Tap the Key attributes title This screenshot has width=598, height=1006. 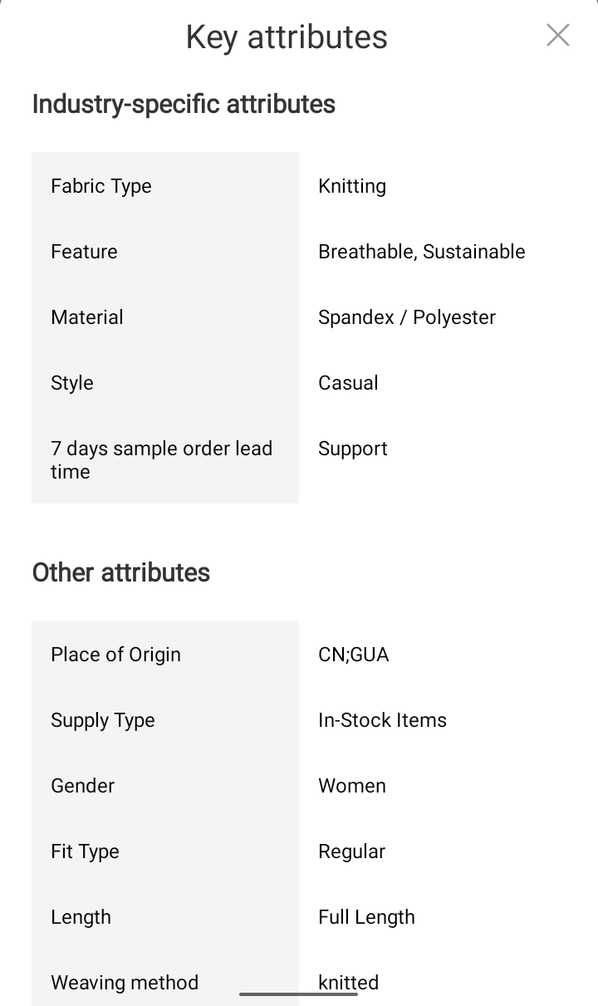[287, 37]
